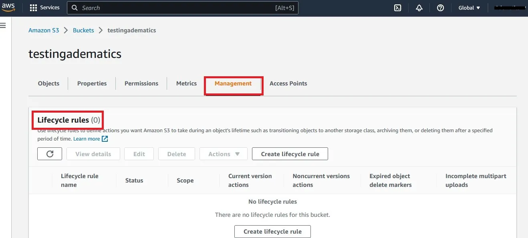This screenshot has width=528, height=238.
Task: Open the Services grid menu
Action: (33, 8)
